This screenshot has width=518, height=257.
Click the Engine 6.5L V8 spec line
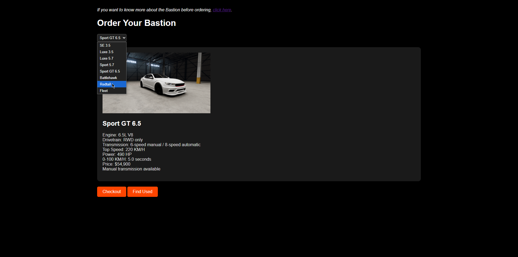tap(118, 135)
